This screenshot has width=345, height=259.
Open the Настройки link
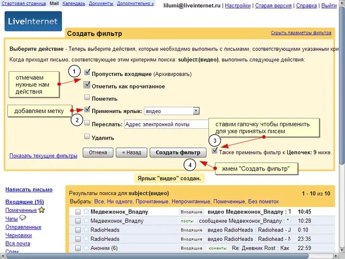pyautogui.click(x=238, y=6)
